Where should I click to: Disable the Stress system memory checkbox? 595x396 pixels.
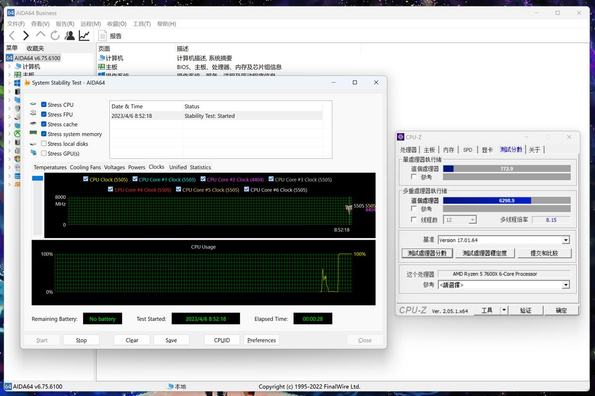[x=44, y=134]
